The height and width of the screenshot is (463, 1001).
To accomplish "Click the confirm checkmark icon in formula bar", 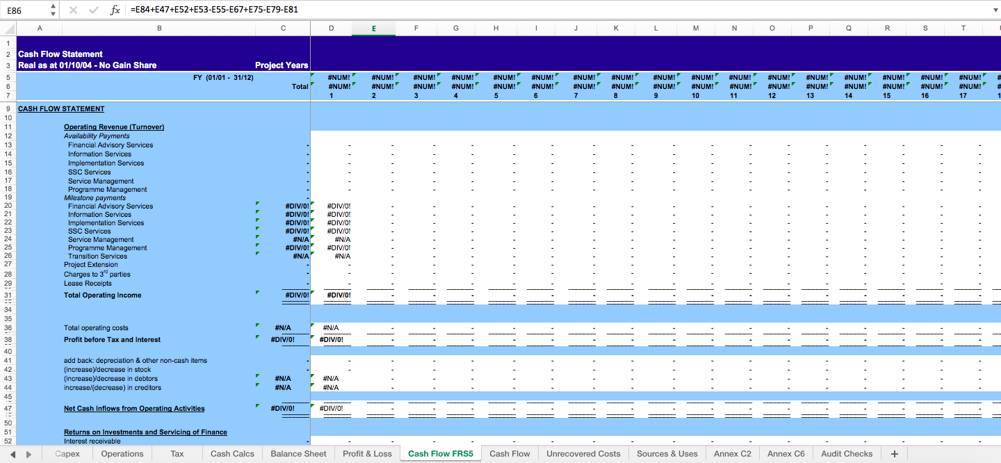I will pos(94,10).
